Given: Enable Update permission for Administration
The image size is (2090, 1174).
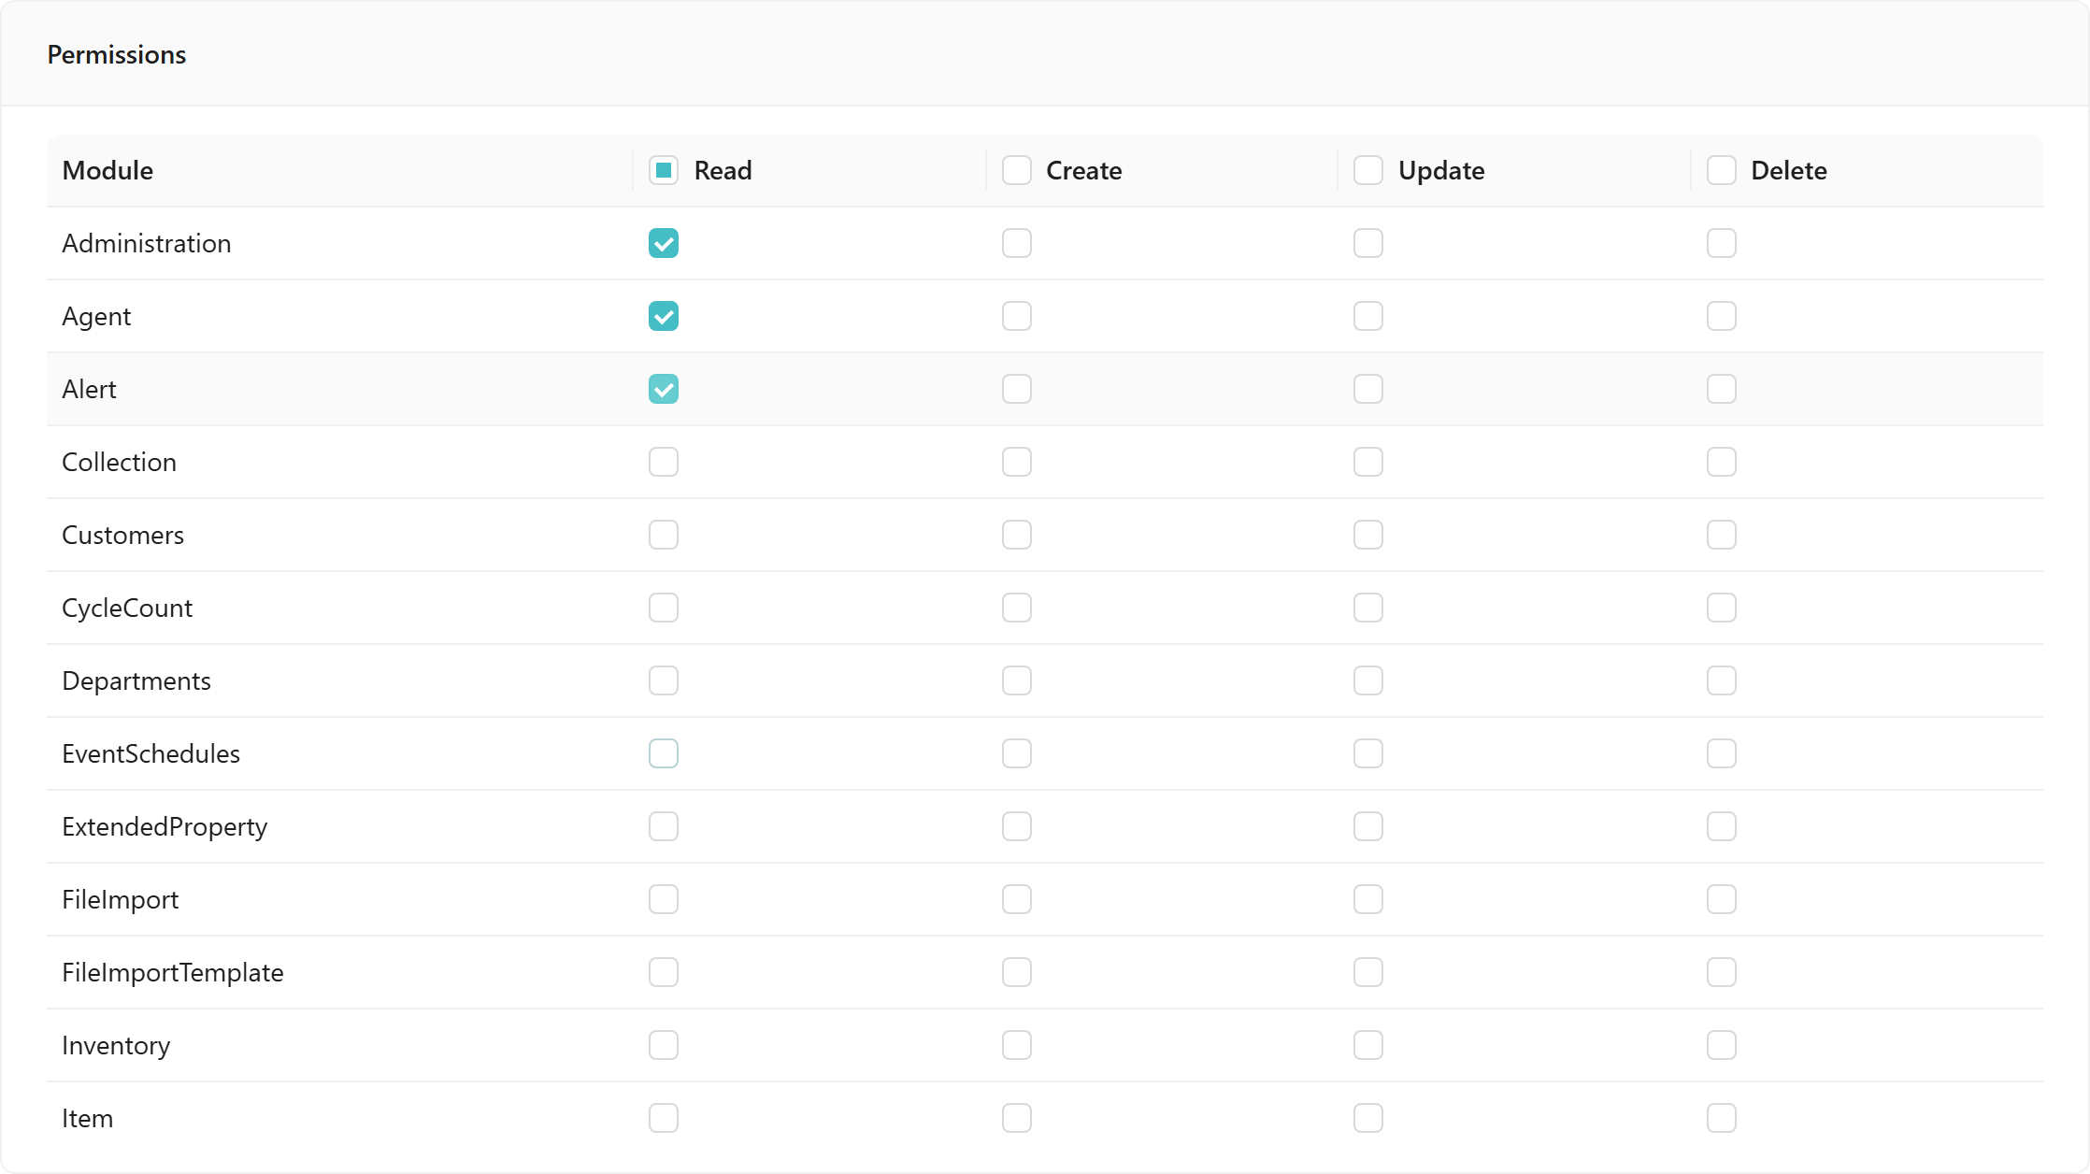Looking at the screenshot, I should [x=1368, y=243].
